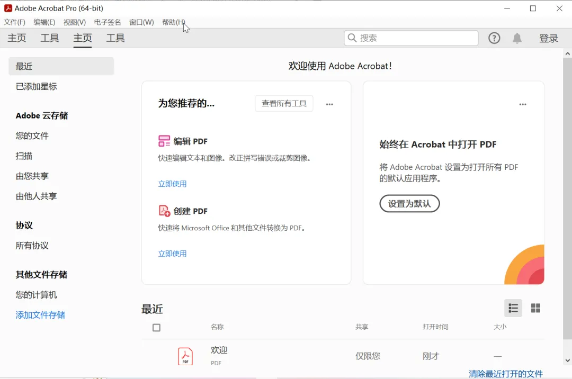The image size is (572, 379).
Task: Open the 编辑(E) menu
Action: point(44,22)
